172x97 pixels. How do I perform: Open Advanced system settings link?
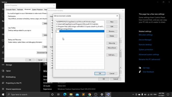pos(149,54)
